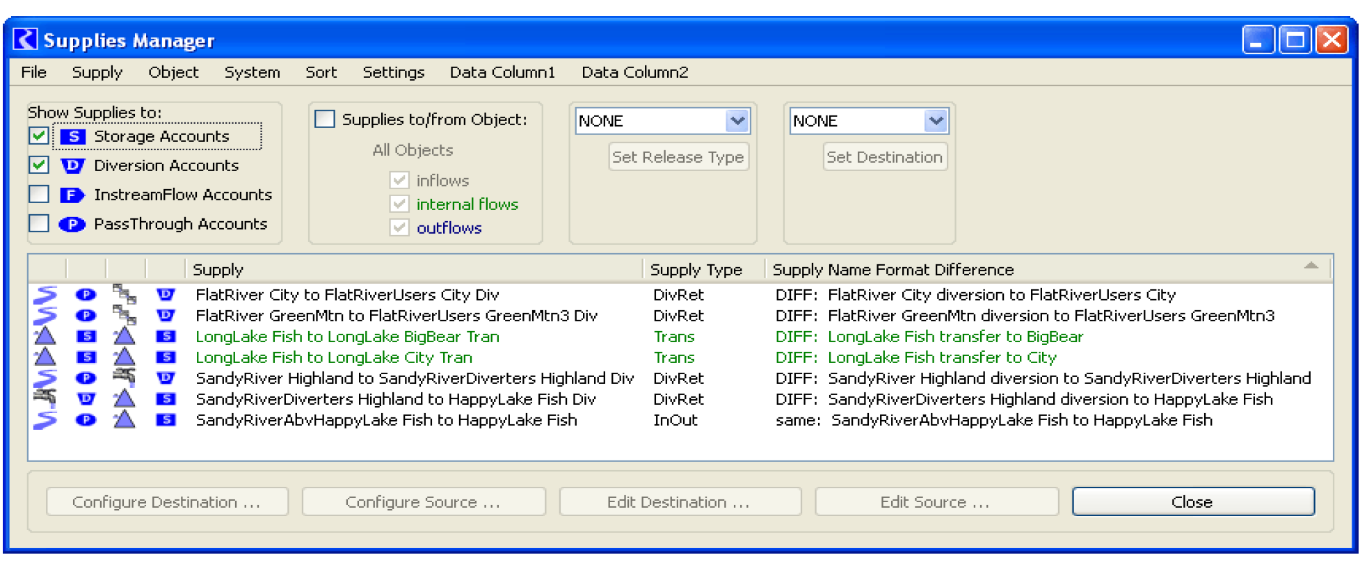The width and height of the screenshot is (1360, 571).
Task: Open the destination NONE dropdown
Action: coord(936,121)
